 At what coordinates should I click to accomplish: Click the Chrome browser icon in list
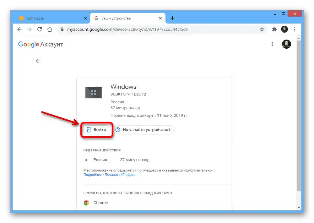(x=86, y=203)
